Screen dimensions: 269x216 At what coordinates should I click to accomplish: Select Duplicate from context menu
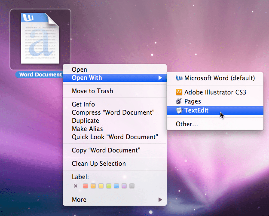click(x=115, y=121)
